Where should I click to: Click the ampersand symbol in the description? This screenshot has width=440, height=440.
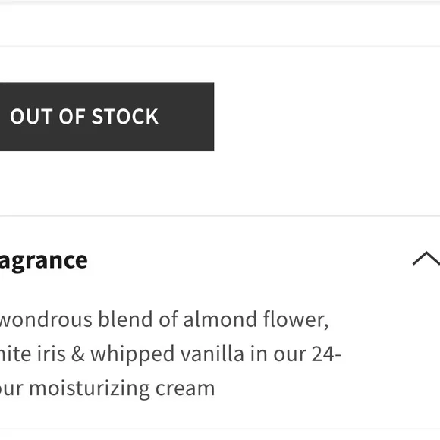pyautogui.click(x=78, y=354)
